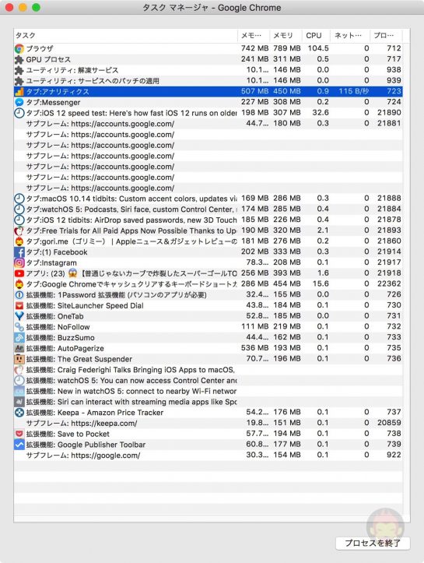Click clock icon of iOS 12 tidbits tab
The height and width of the screenshot is (563, 424).
point(19,220)
